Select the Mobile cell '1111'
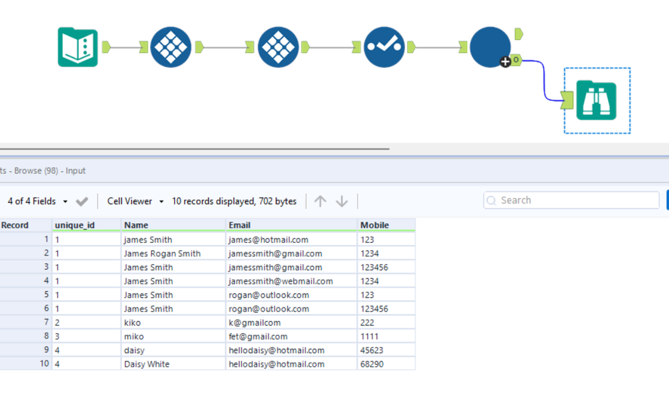Viewport: 669px width, 393px height. click(x=386, y=336)
